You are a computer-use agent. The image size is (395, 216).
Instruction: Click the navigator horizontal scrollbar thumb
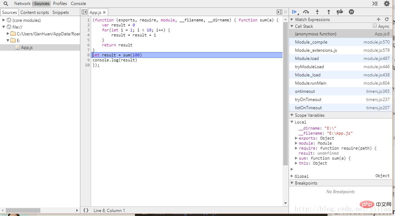[x=23, y=210]
